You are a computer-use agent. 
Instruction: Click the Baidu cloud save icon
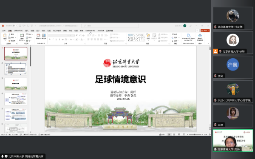click(200, 35)
